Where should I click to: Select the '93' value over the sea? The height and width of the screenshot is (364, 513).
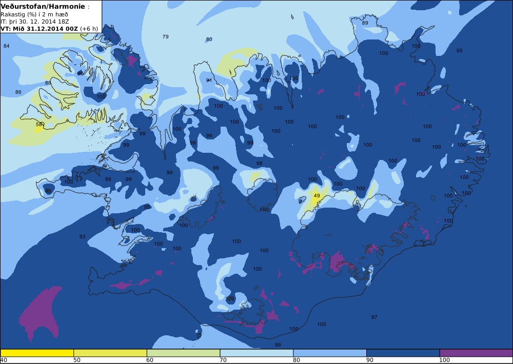(x=83, y=236)
